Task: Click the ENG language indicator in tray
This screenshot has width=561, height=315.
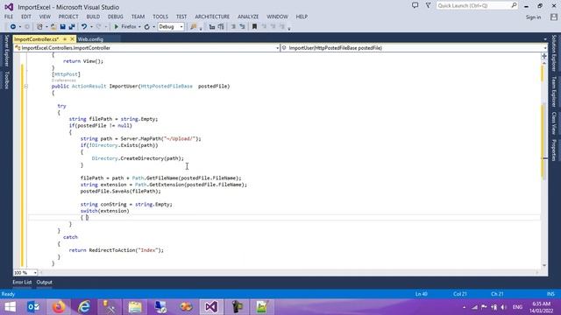Action: [x=517, y=307]
